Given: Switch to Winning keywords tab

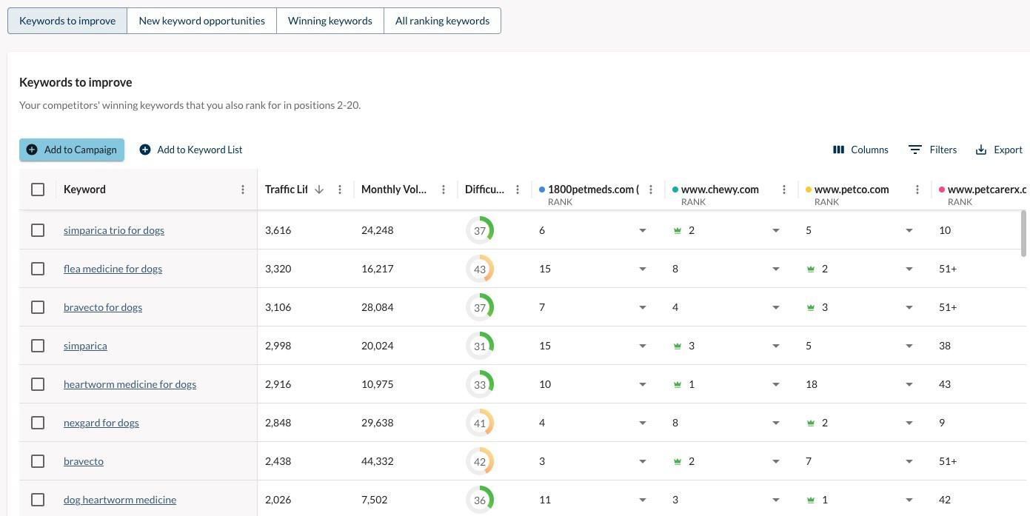Looking at the screenshot, I should pos(330,21).
